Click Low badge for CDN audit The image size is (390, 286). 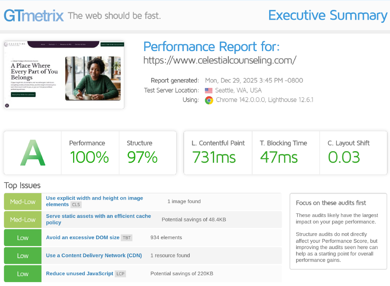(x=23, y=256)
